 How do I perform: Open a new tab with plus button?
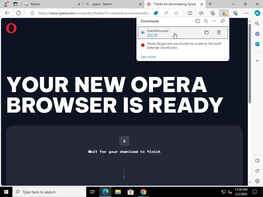coord(210,4)
